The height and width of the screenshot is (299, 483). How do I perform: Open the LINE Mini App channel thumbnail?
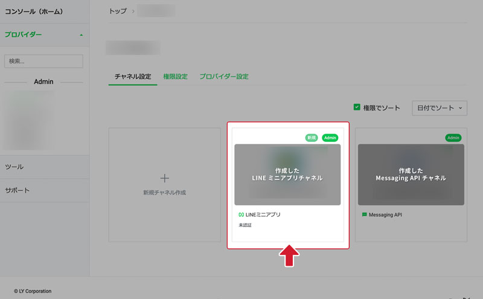[287, 175]
